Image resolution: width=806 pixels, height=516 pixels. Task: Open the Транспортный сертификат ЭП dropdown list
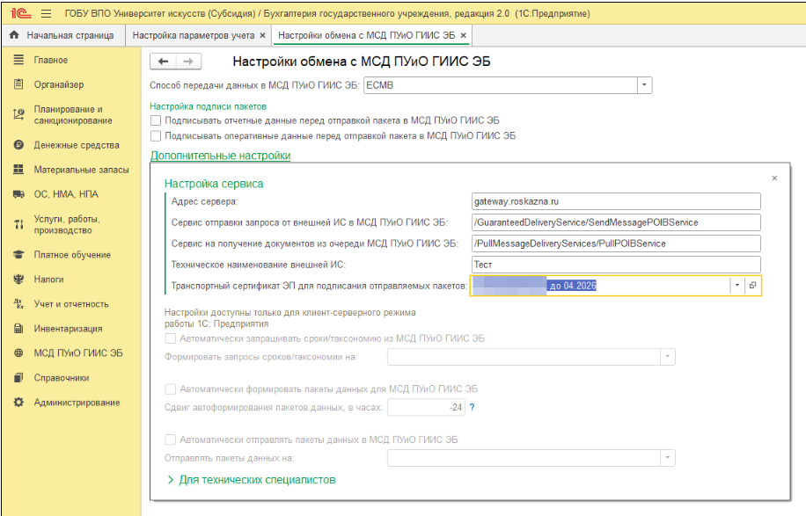pyautogui.click(x=736, y=286)
